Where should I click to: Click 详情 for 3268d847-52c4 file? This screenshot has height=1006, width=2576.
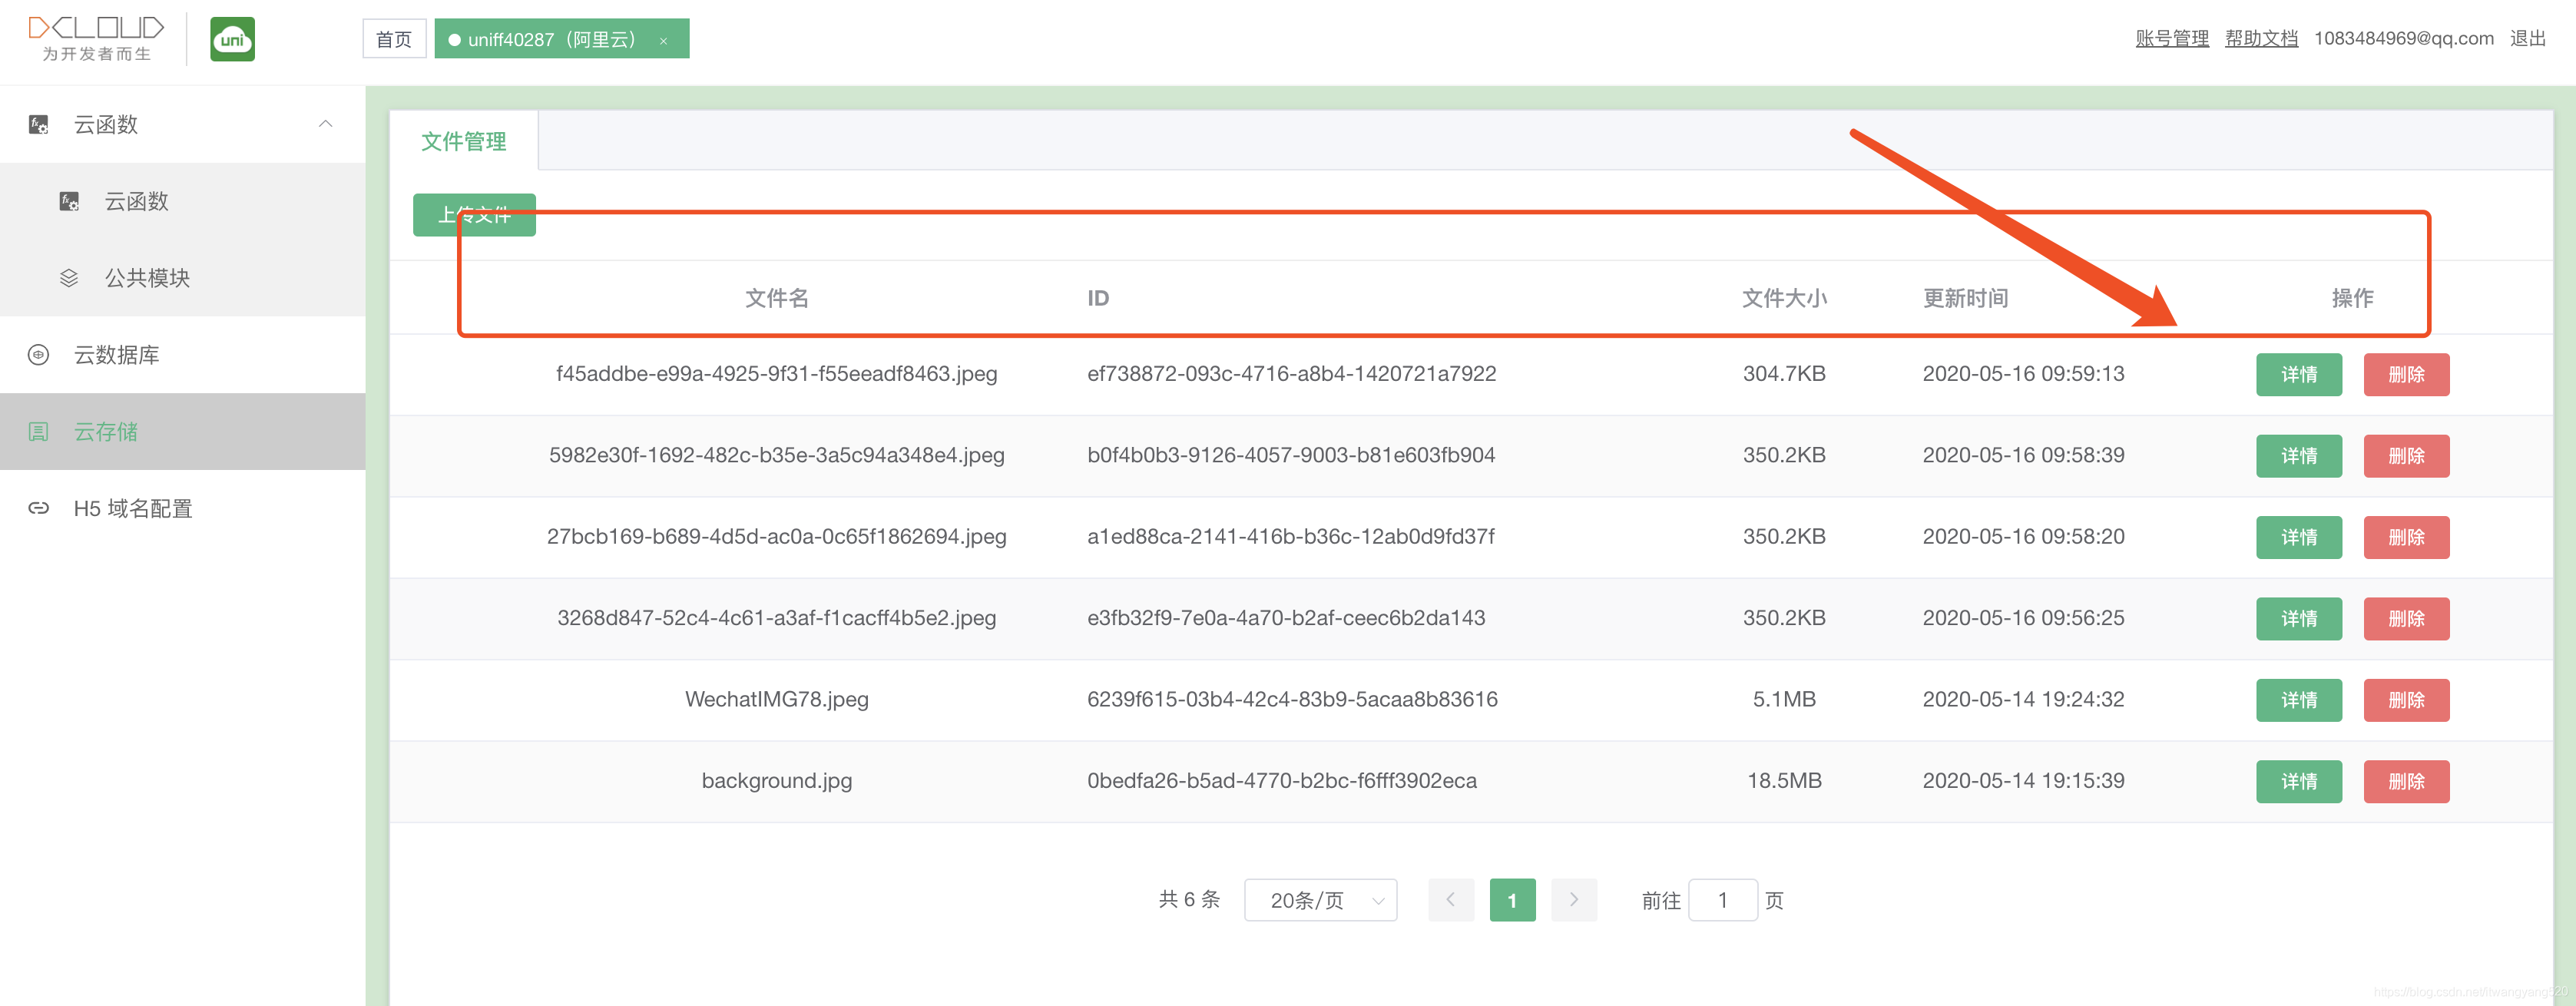click(2299, 619)
